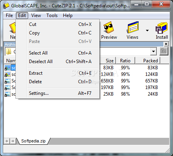Sort by the Packed column header

point(148,61)
